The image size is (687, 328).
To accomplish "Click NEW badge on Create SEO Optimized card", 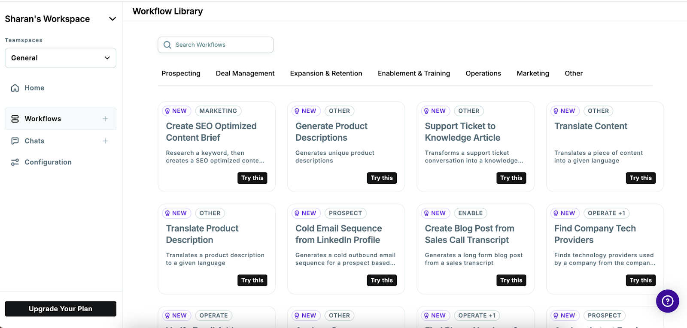I will click(x=176, y=111).
